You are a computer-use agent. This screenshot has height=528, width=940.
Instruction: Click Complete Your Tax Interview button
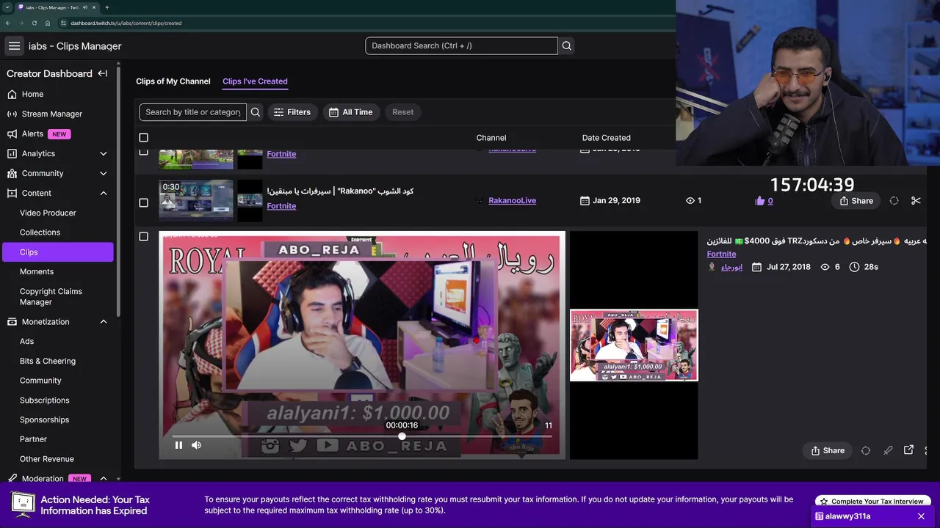(x=872, y=501)
